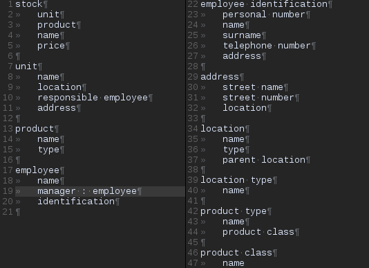This screenshot has width=369, height=268.
Task: Click the 'employee' heading on line 17
Action: pyautogui.click(x=37, y=170)
